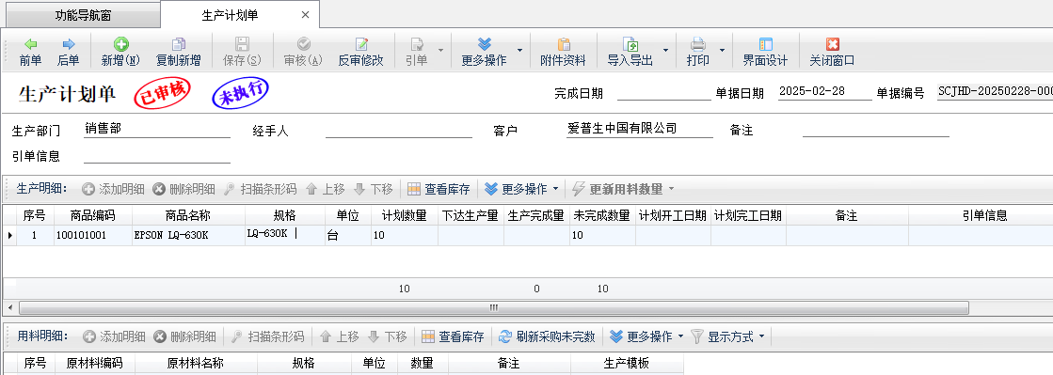
Task: Click the 反审修改 edit icon
Action: (x=361, y=45)
